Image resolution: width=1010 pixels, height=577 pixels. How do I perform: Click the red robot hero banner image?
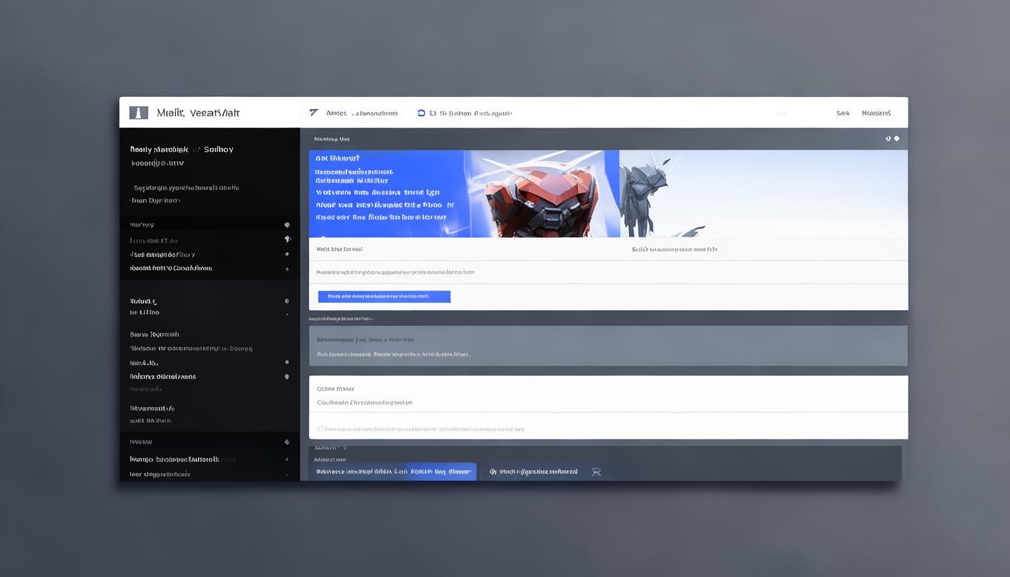541,194
